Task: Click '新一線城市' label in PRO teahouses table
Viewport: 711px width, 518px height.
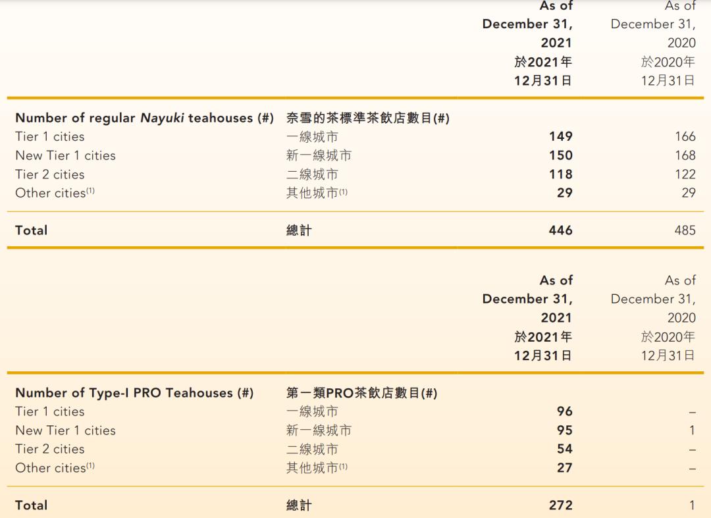Action: click(319, 430)
